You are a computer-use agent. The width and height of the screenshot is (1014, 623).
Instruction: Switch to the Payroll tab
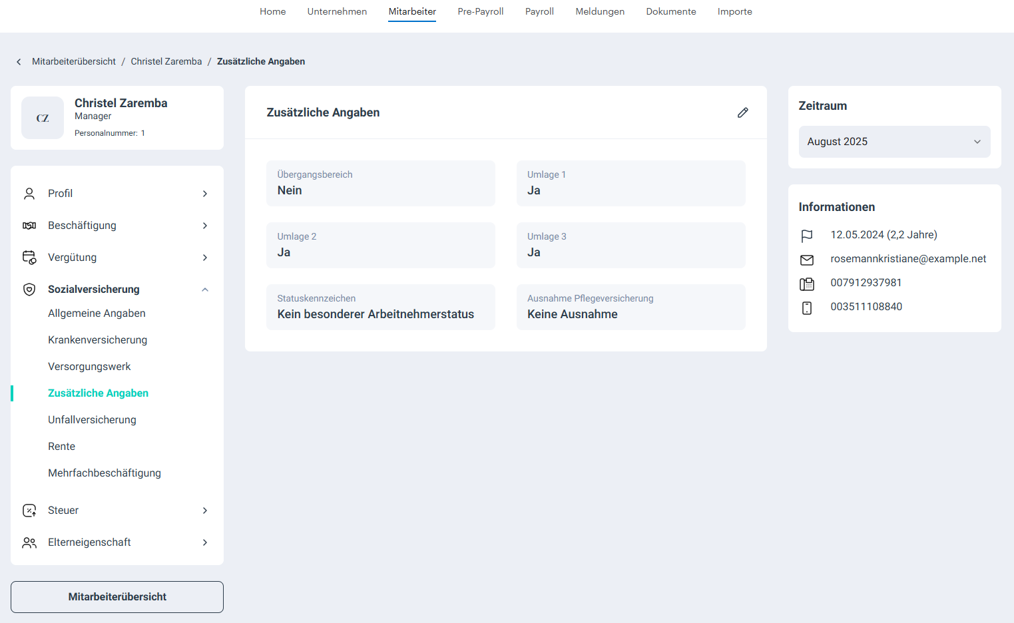pyautogui.click(x=539, y=11)
